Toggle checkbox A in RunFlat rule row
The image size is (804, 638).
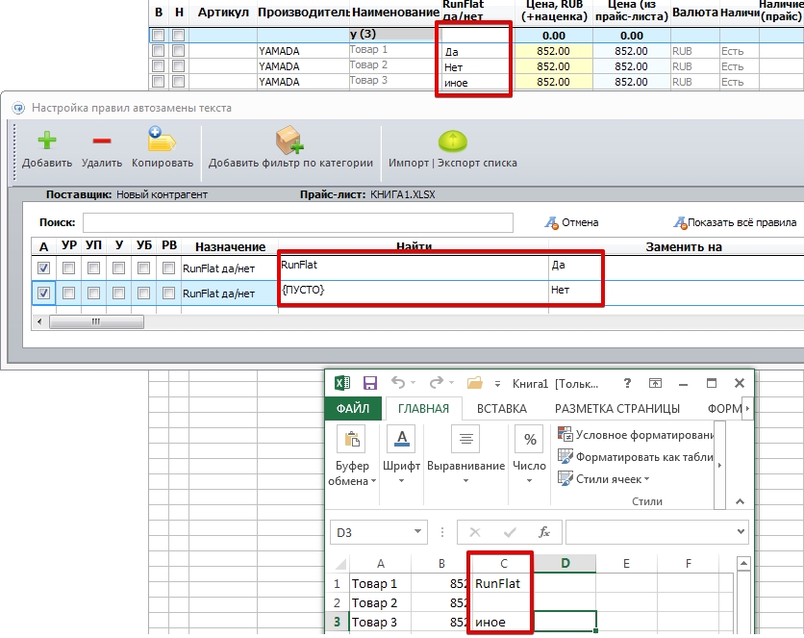(x=43, y=268)
